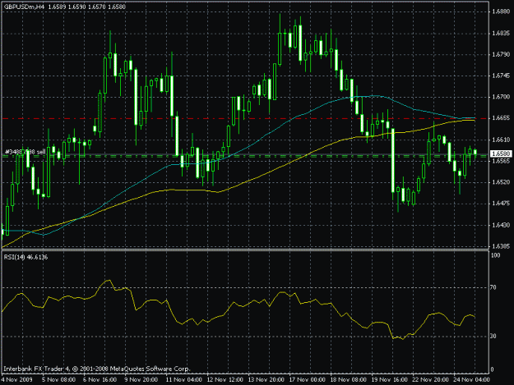Click the 1.6565 price scale label
This screenshot has width=514, height=385.
(x=501, y=161)
